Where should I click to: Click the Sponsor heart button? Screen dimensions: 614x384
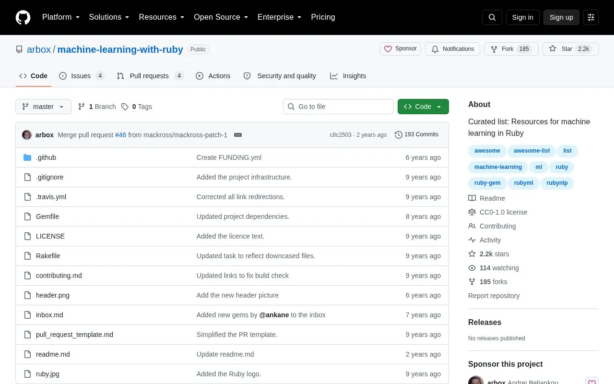(x=401, y=49)
